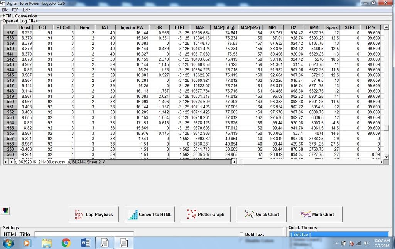Screen dimensions: 395x249
Task: Open the Help menu
Action: tap(27, 10)
